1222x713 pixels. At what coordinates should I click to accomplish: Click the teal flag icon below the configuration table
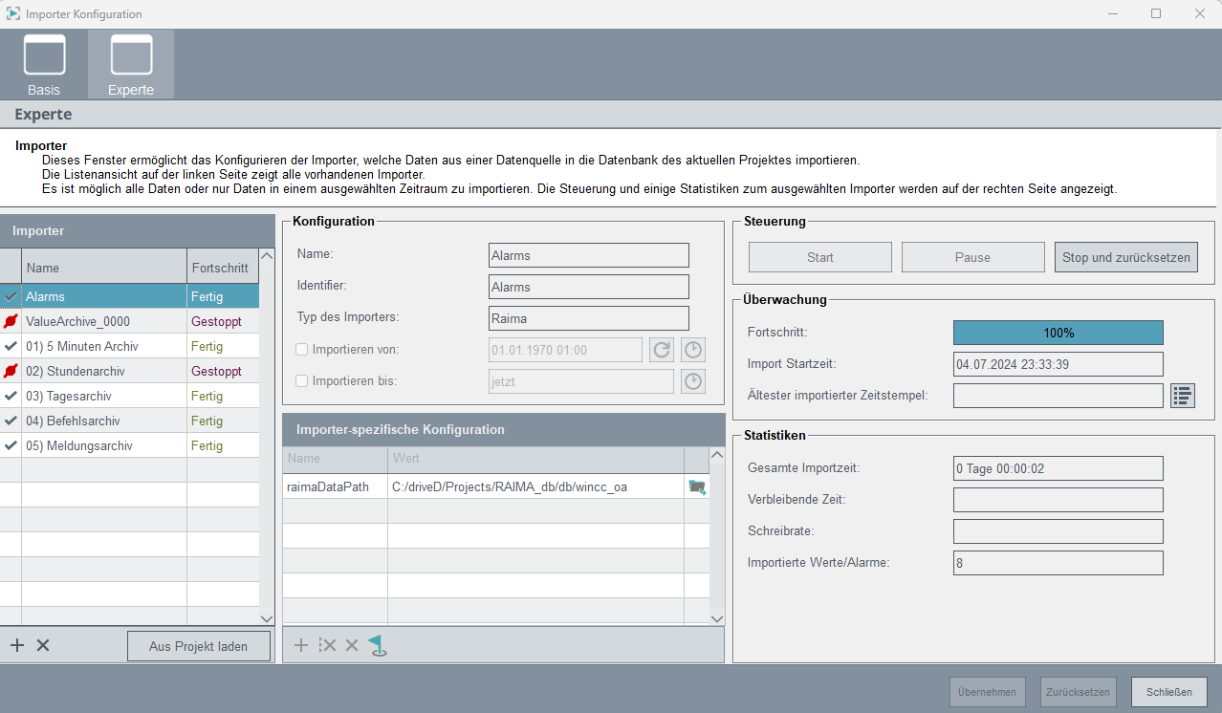(378, 646)
